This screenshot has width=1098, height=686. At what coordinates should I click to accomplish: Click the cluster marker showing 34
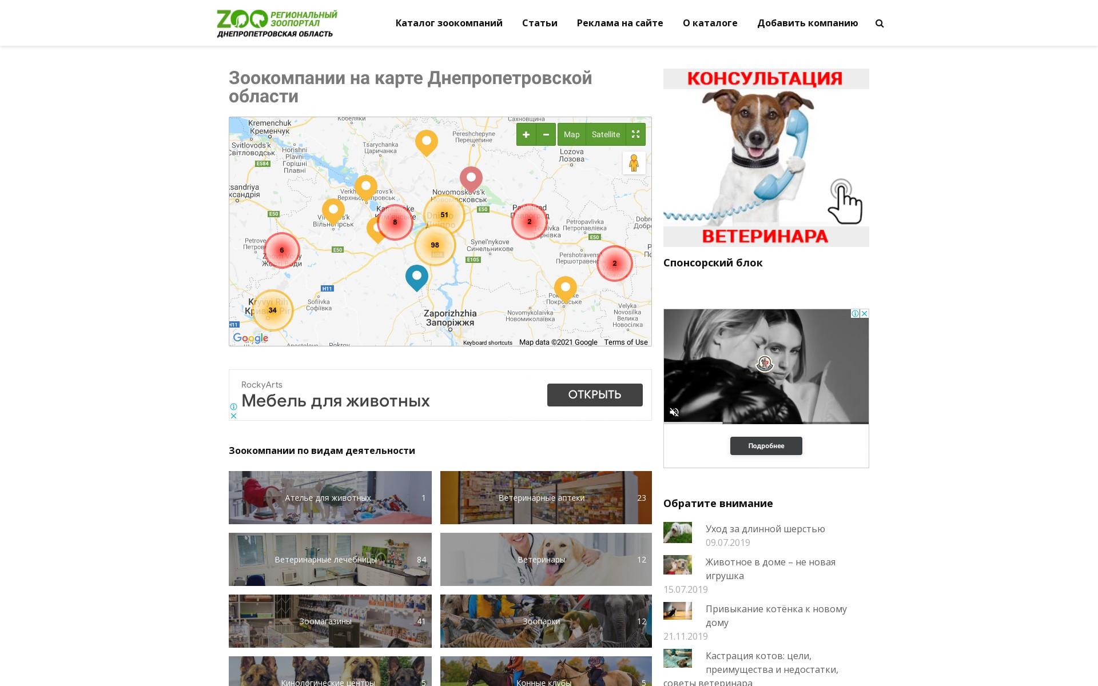tap(273, 310)
